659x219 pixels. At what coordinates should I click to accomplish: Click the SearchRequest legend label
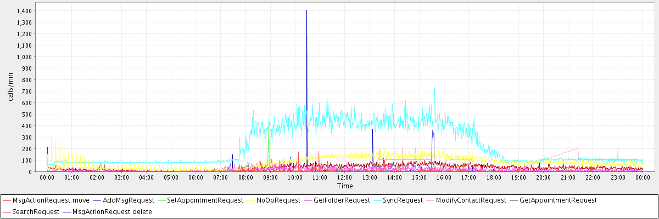coord(35,211)
